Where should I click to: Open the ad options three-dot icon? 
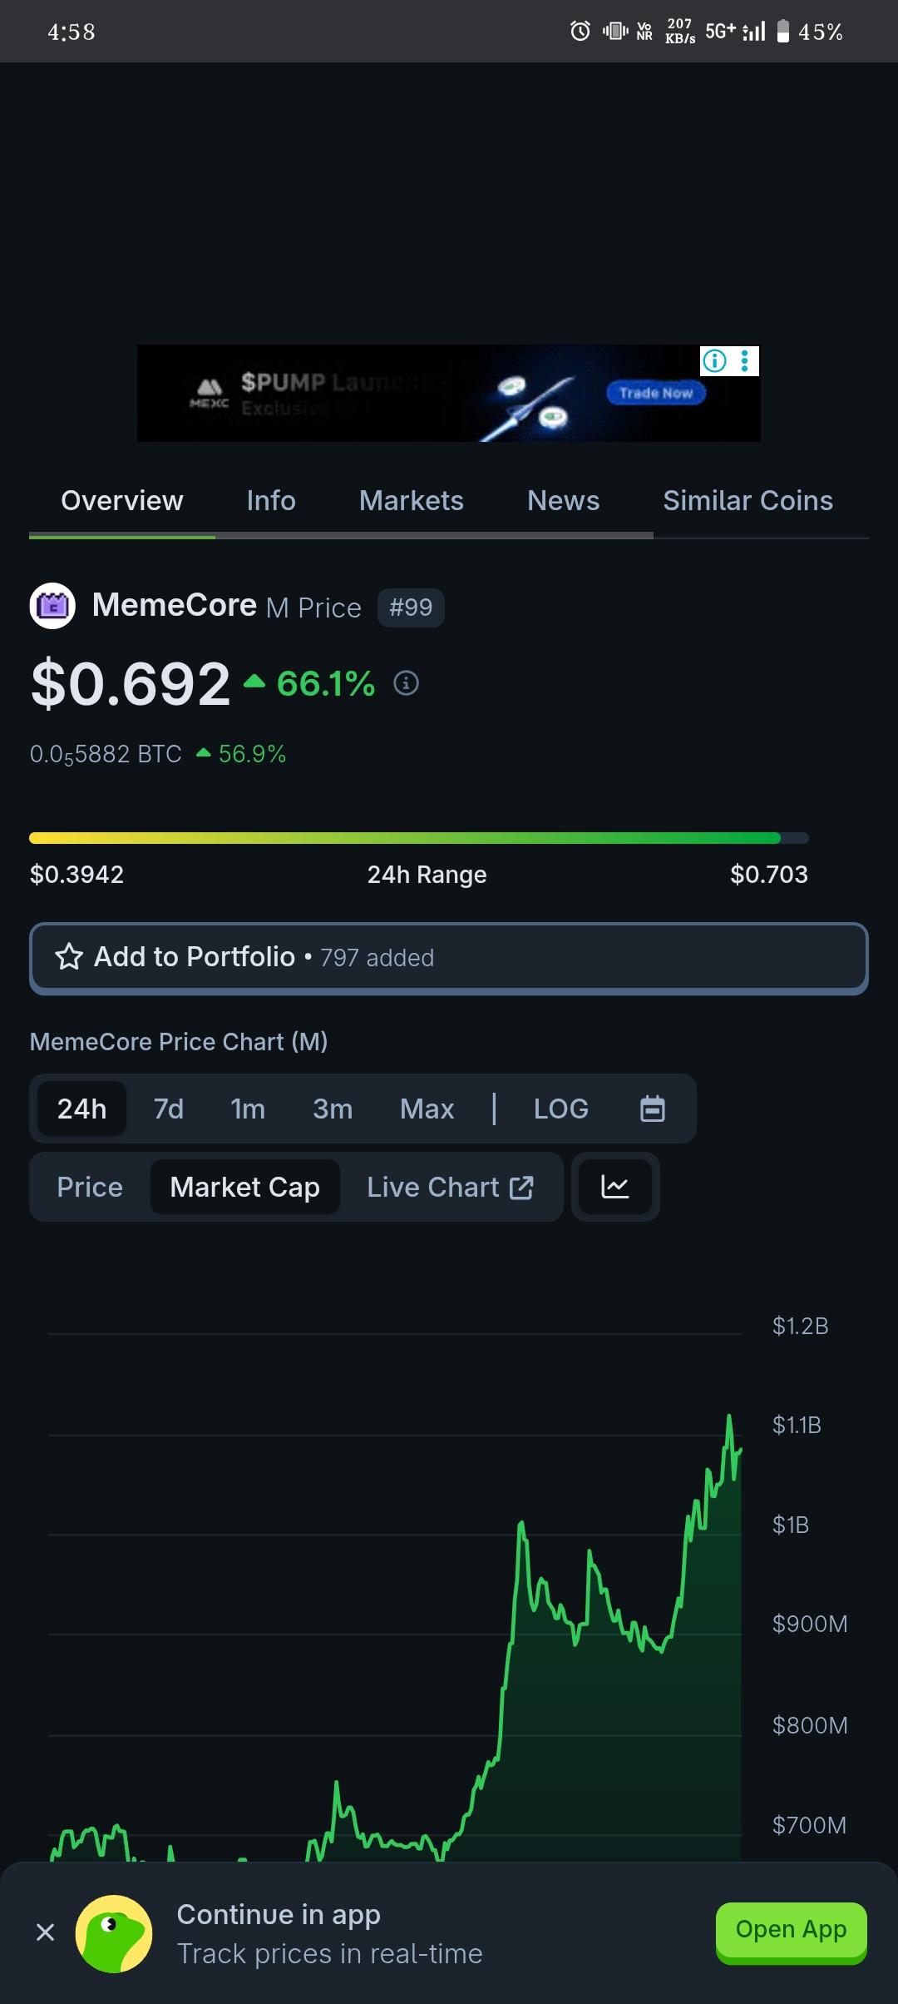click(x=745, y=361)
